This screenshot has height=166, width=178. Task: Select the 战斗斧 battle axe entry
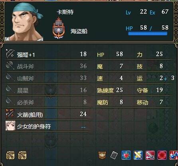pyautogui.click(x=47, y=66)
